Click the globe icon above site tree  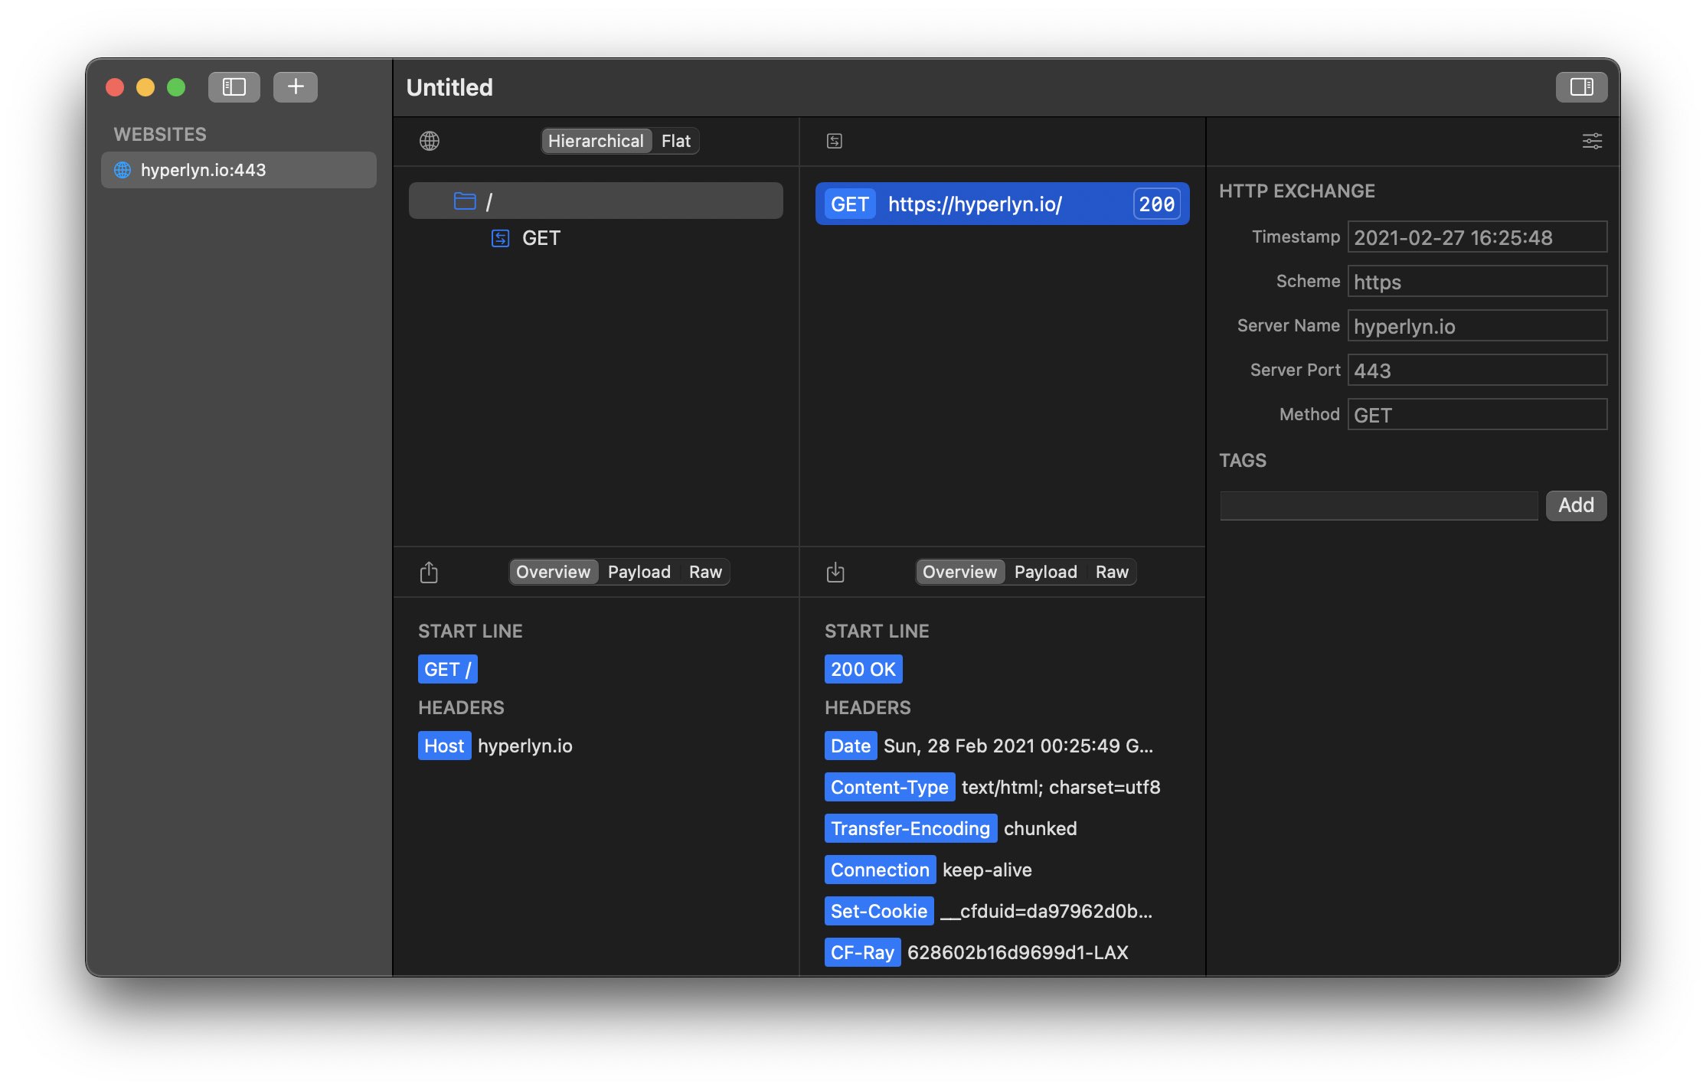(x=430, y=141)
